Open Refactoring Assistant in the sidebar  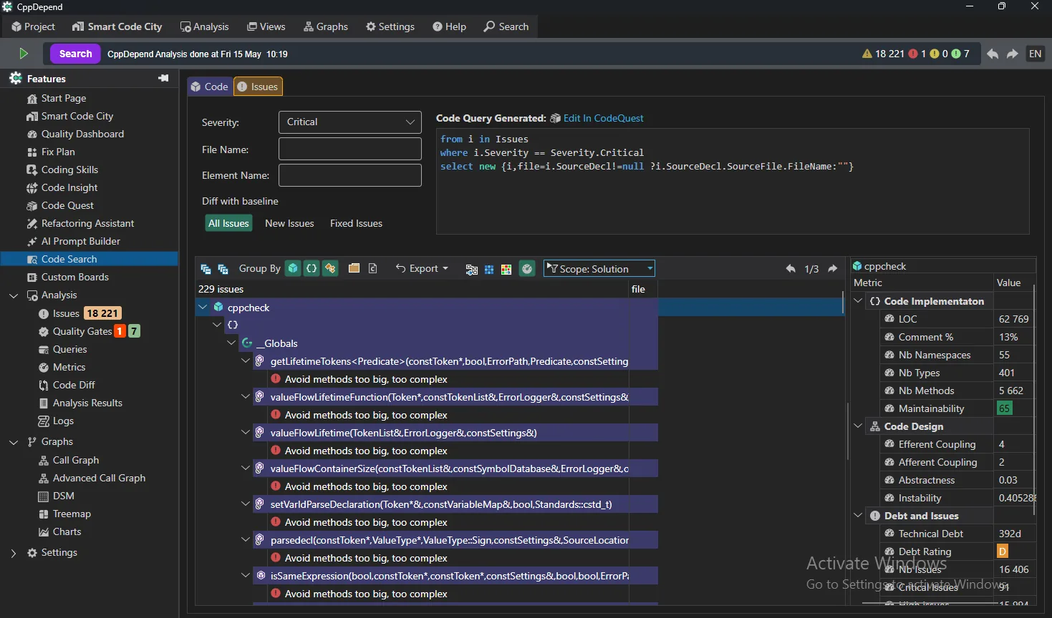pos(87,223)
